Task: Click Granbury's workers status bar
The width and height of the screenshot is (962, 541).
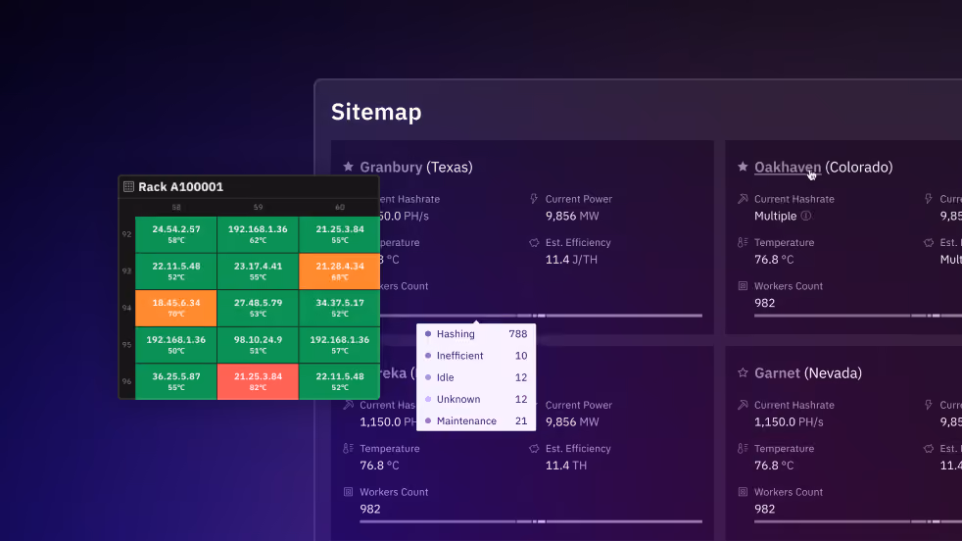Action: [x=541, y=316]
